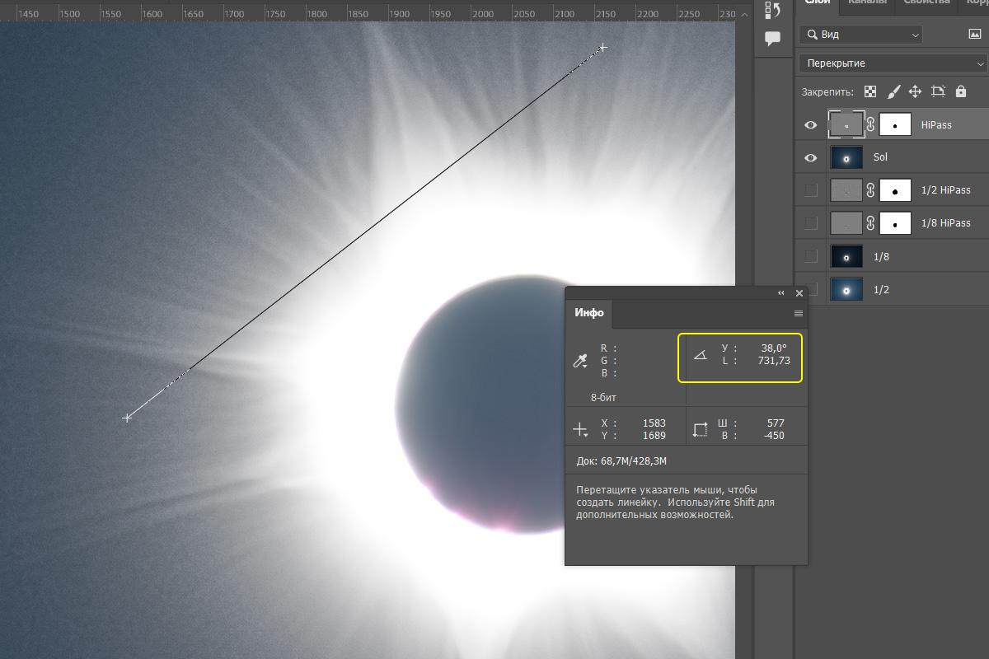The width and height of the screenshot is (989, 659).
Task: Click the width-height selection icon in Info
Action: click(x=701, y=429)
